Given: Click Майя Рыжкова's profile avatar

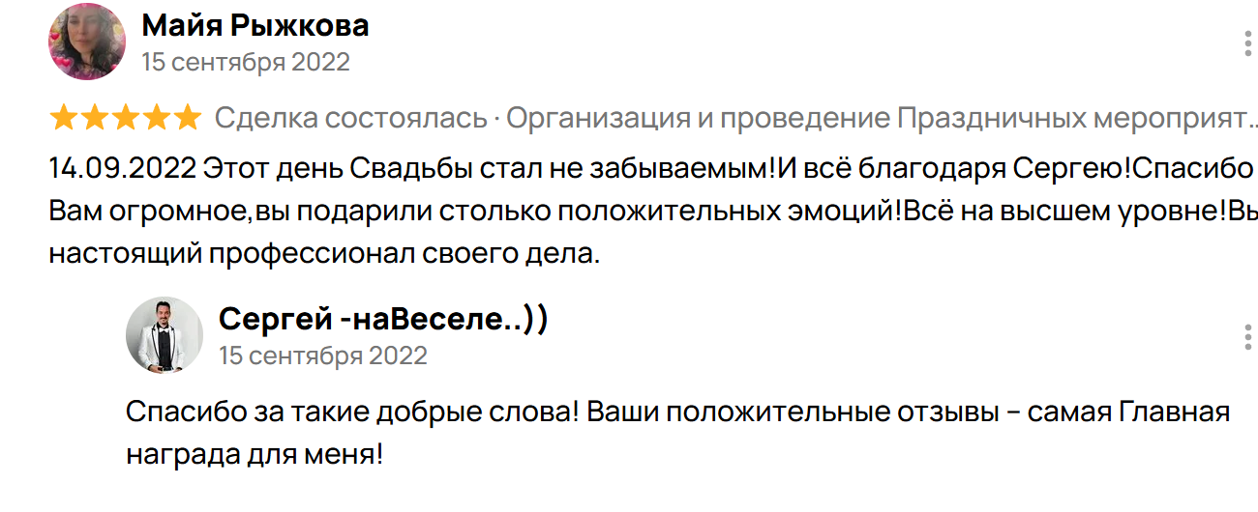Looking at the screenshot, I should tap(86, 42).
